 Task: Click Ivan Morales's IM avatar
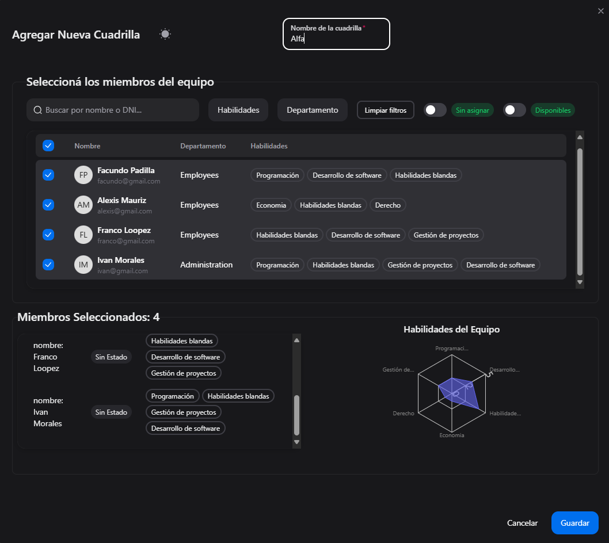pos(83,265)
